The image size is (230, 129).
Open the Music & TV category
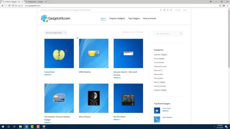click(158, 70)
